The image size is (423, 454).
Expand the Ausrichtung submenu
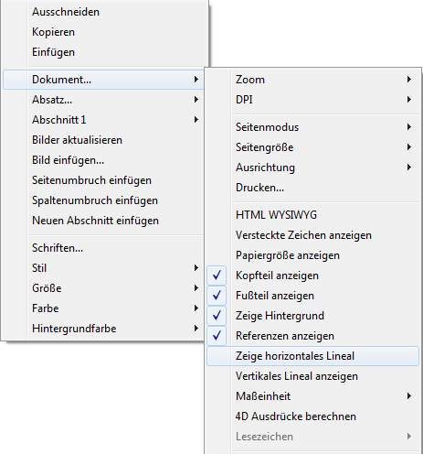pos(312,168)
